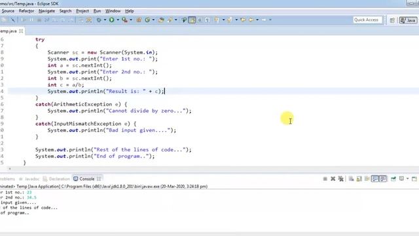Screen dimensions: 419x236
Task: Pin the Console view
Action: point(393,179)
